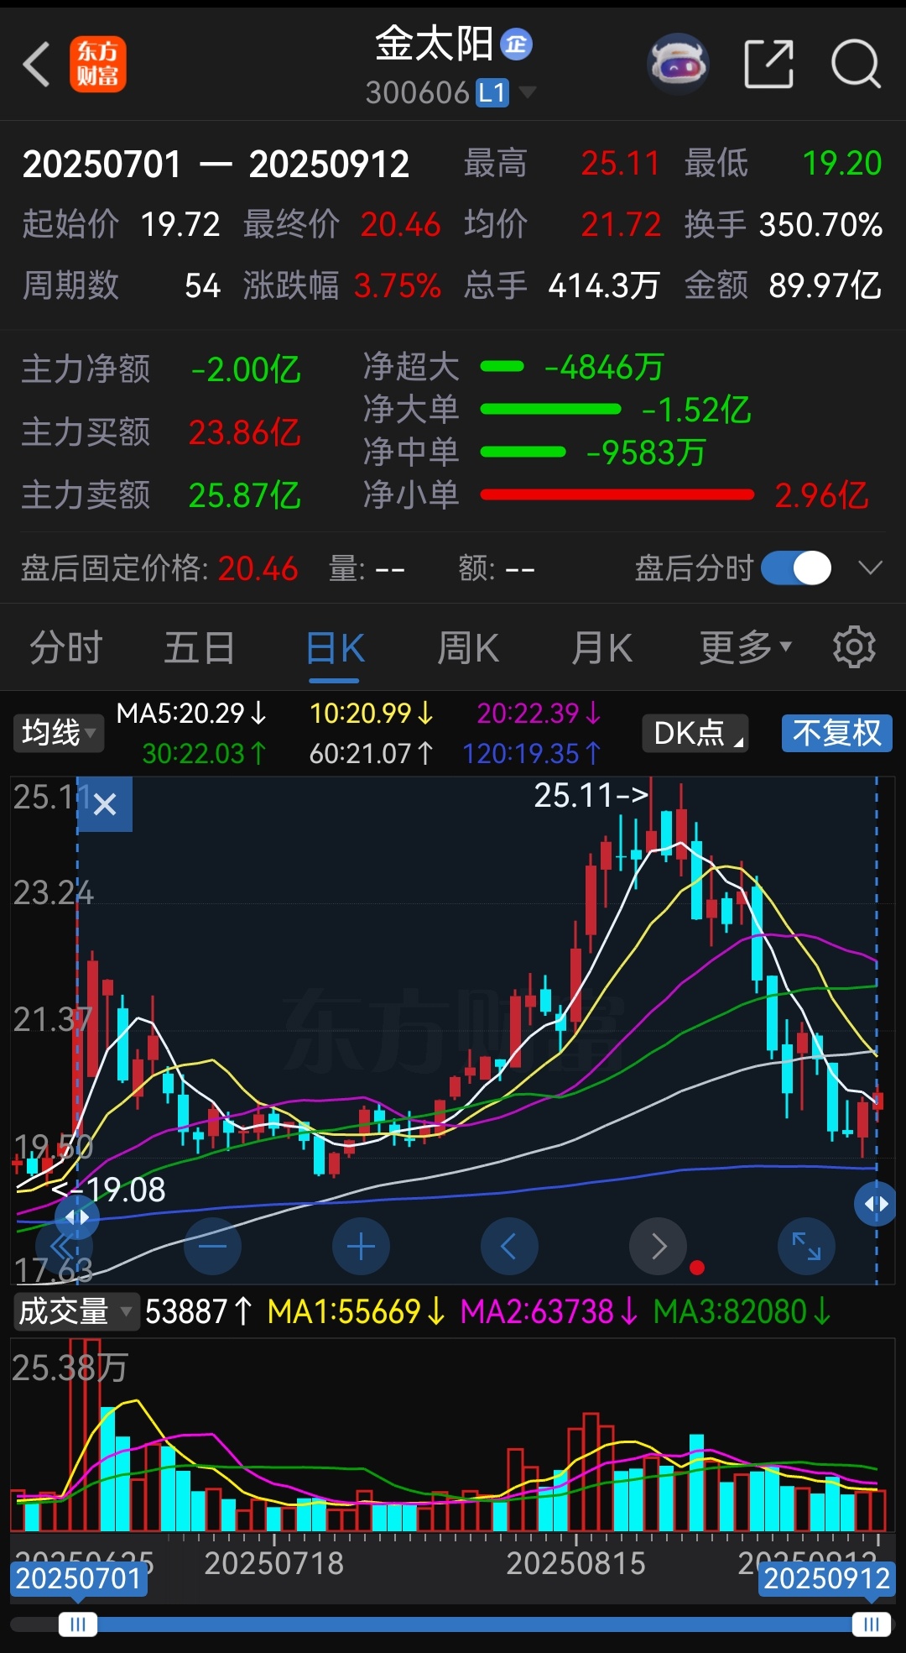Image resolution: width=906 pixels, height=1653 pixels.
Task: Tap the 20250912 end date label
Action: click(x=826, y=1578)
